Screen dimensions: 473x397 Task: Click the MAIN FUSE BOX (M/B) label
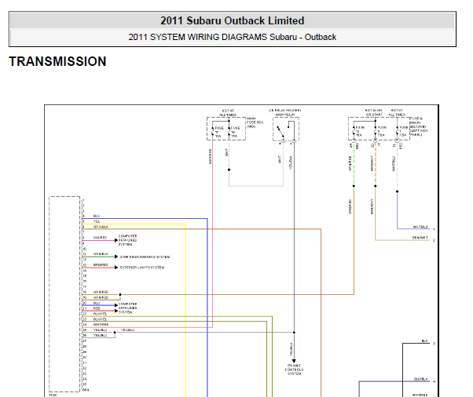click(x=255, y=122)
